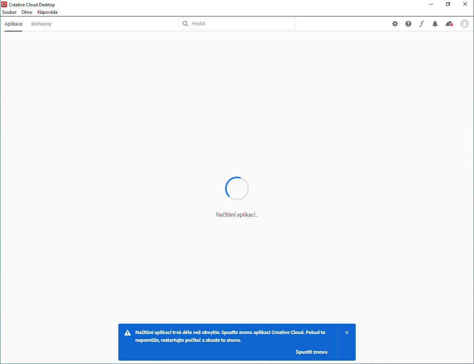Show notifications via the bell icon

coord(435,24)
